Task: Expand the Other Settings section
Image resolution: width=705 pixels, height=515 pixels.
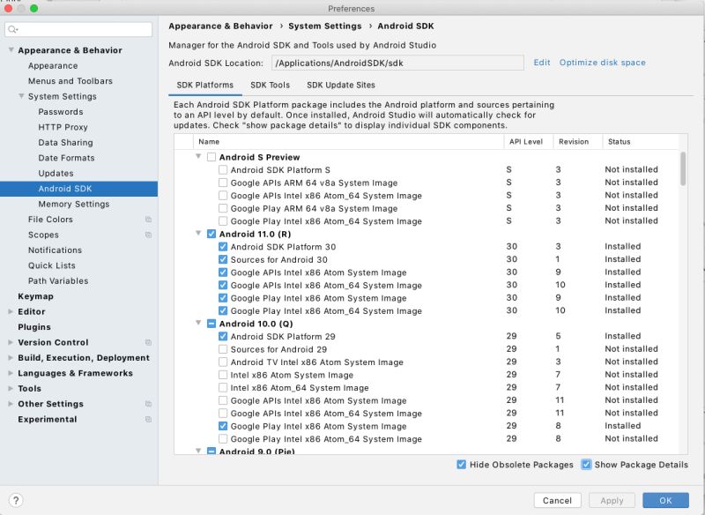Action: click(11, 404)
